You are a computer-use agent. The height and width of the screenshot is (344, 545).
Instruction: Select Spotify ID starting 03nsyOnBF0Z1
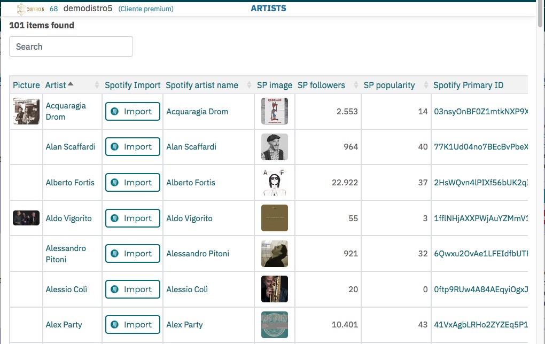[481, 112]
